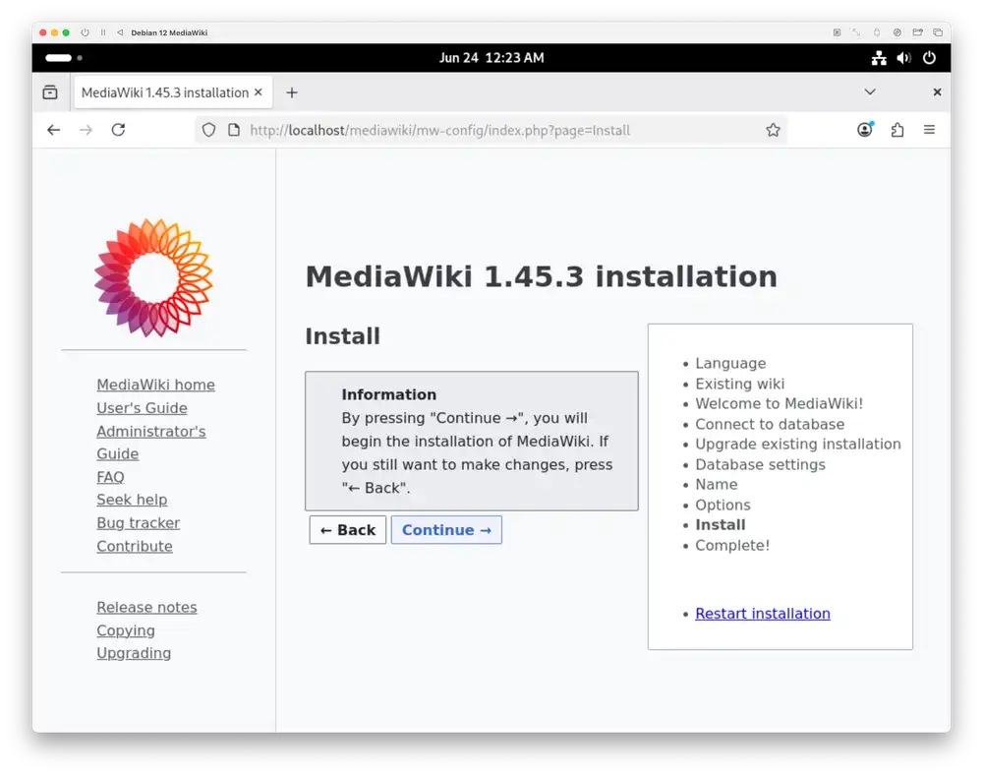Viewport: 983px width, 775px height.
Task: Click the capture input icon in the VM toolbar
Action: (837, 32)
